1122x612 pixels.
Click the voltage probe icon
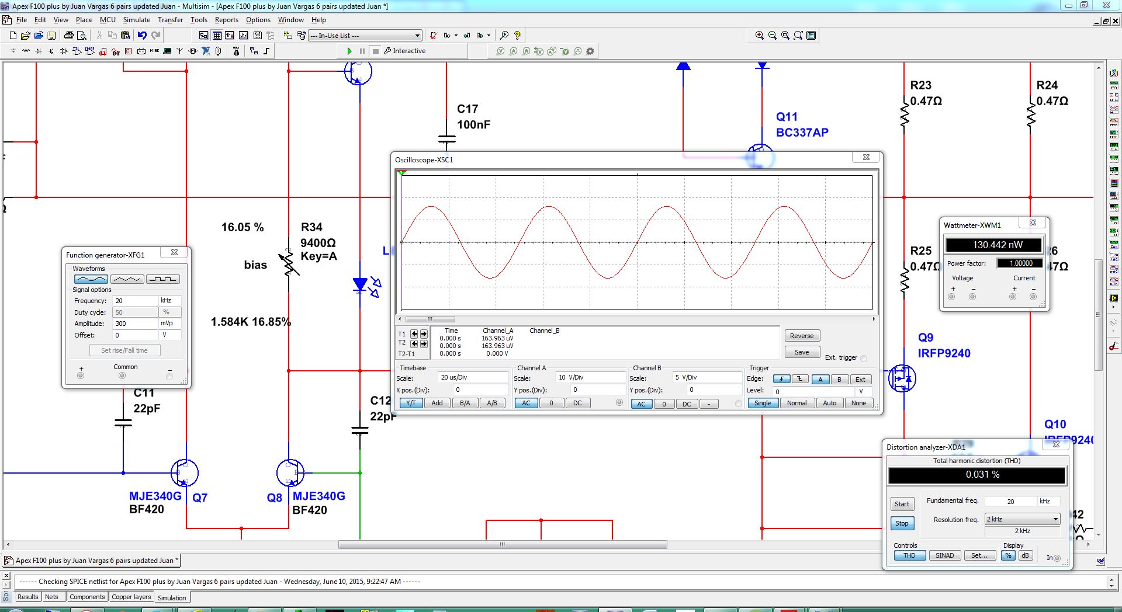point(500,51)
